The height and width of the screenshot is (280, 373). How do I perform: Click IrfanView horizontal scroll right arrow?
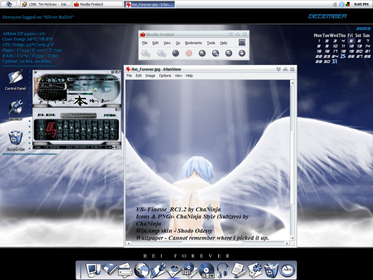point(287,243)
